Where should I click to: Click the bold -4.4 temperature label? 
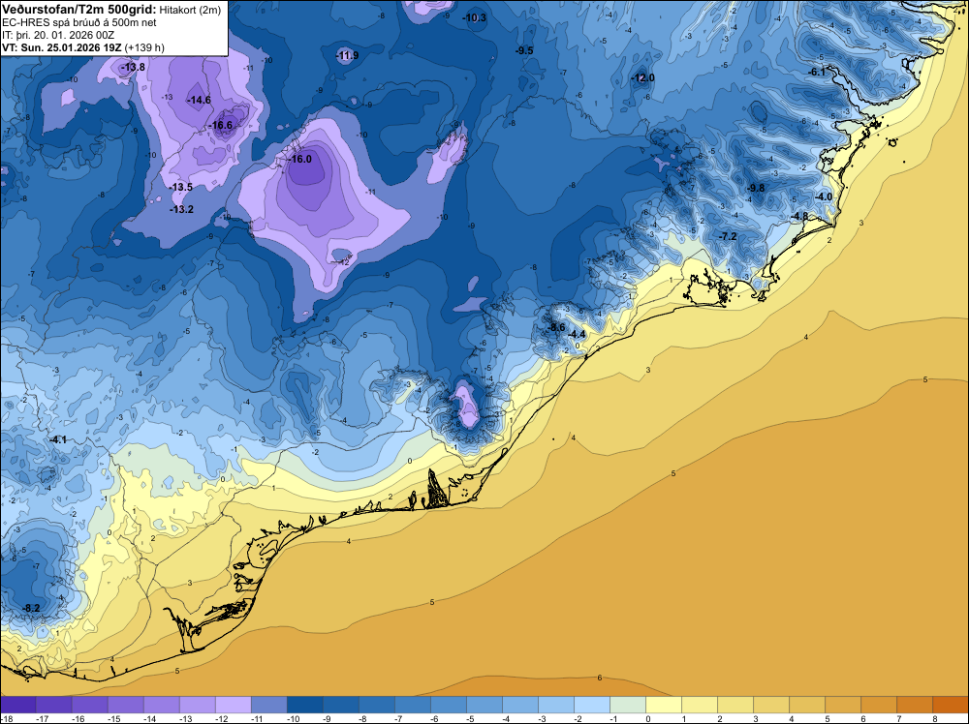pyautogui.click(x=577, y=334)
